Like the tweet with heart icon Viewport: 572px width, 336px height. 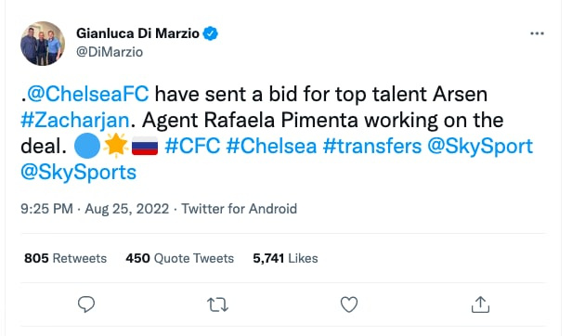[x=349, y=304]
